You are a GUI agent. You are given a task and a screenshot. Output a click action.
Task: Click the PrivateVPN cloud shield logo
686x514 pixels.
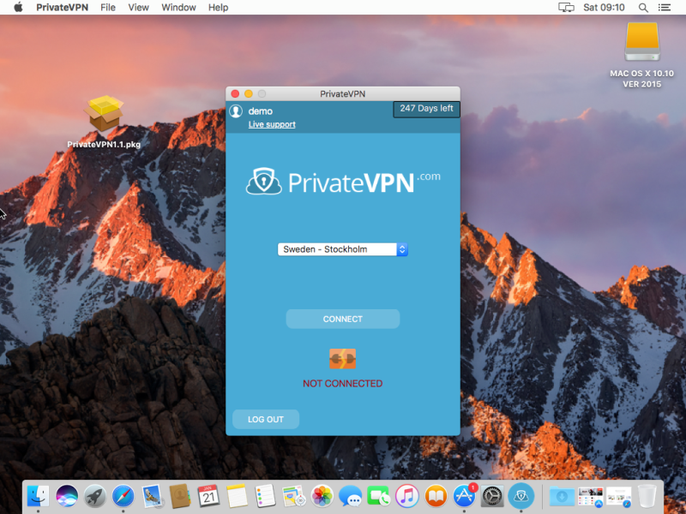[264, 182]
